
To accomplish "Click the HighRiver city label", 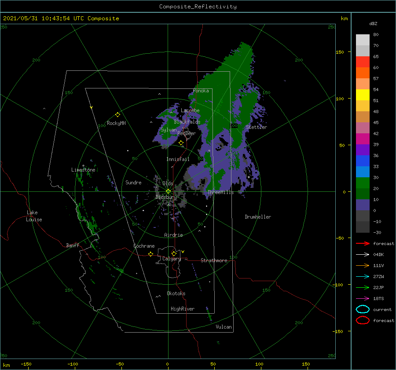I will pos(183,309).
